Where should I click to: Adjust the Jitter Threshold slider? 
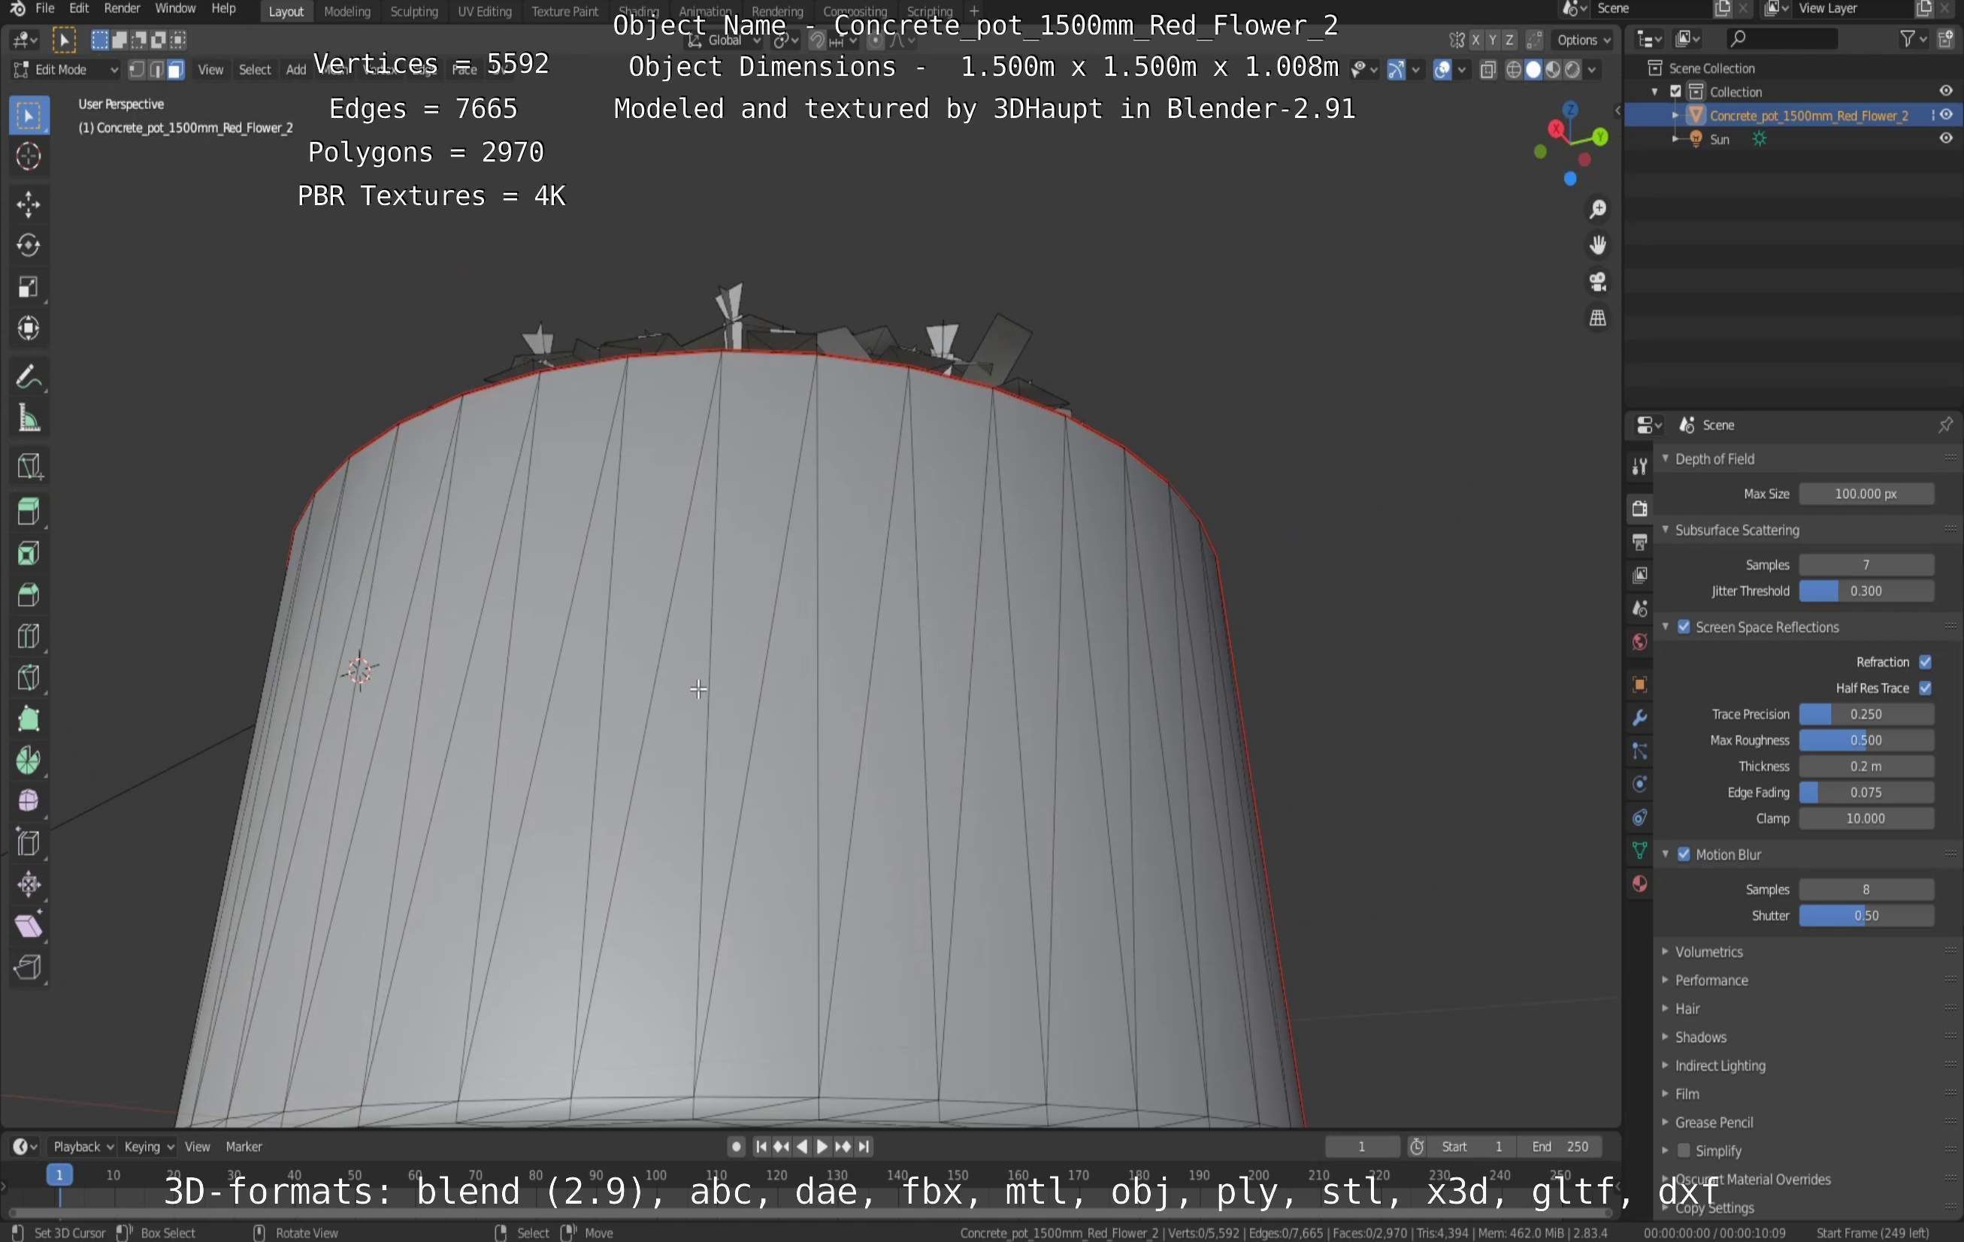[x=1866, y=591]
